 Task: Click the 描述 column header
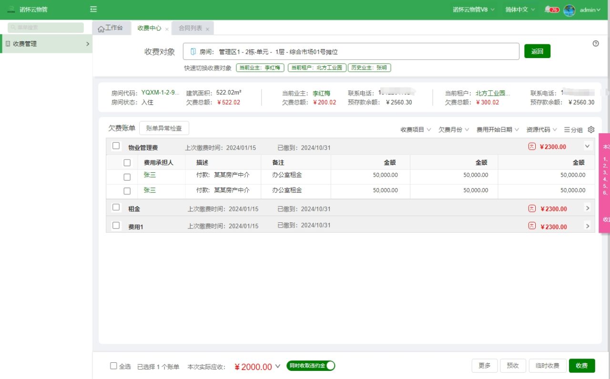pos(203,162)
